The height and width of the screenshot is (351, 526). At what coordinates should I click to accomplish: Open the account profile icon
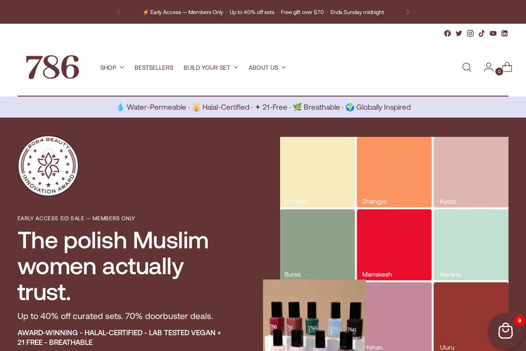[x=488, y=67]
